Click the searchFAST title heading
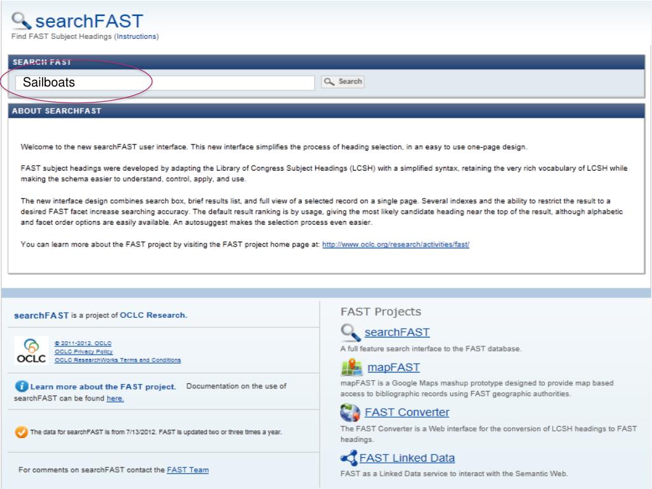 pyautogui.click(x=89, y=21)
